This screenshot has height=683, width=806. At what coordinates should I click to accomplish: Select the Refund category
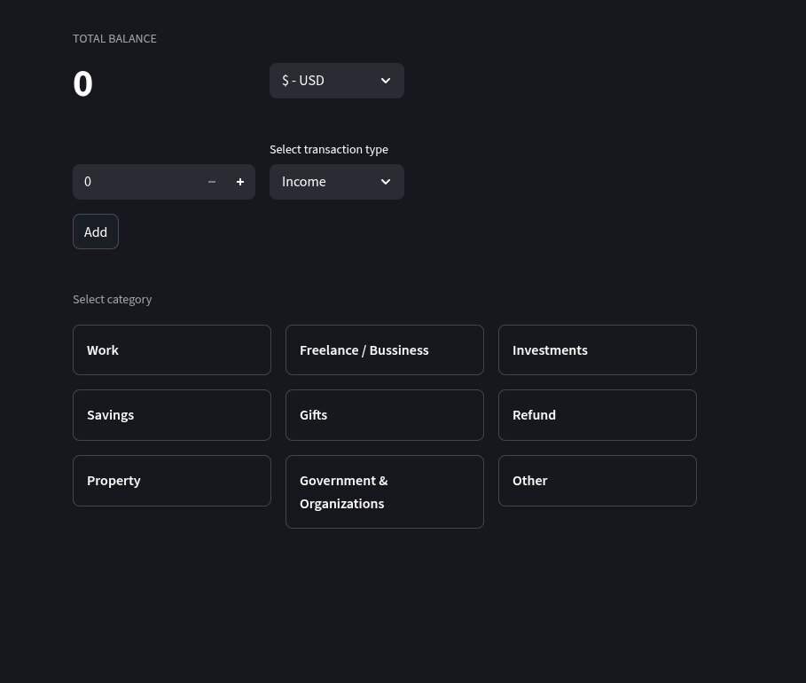point(598,415)
